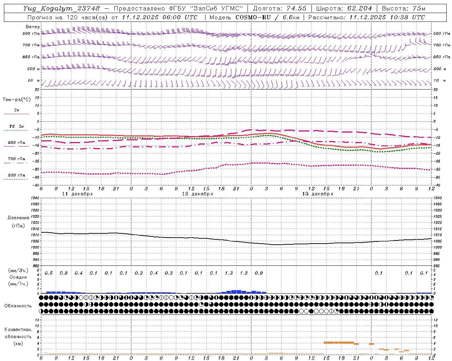Select the 12 декабря date label
Image resolution: width=452 pixels, height=361 pixels.
pyautogui.click(x=197, y=194)
